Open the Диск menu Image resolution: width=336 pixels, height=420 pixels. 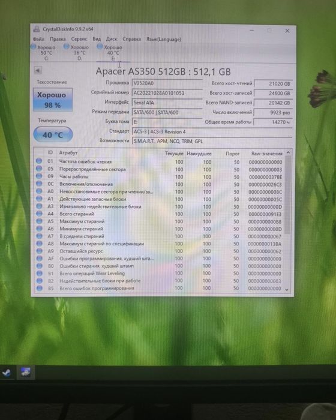point(112,39)
